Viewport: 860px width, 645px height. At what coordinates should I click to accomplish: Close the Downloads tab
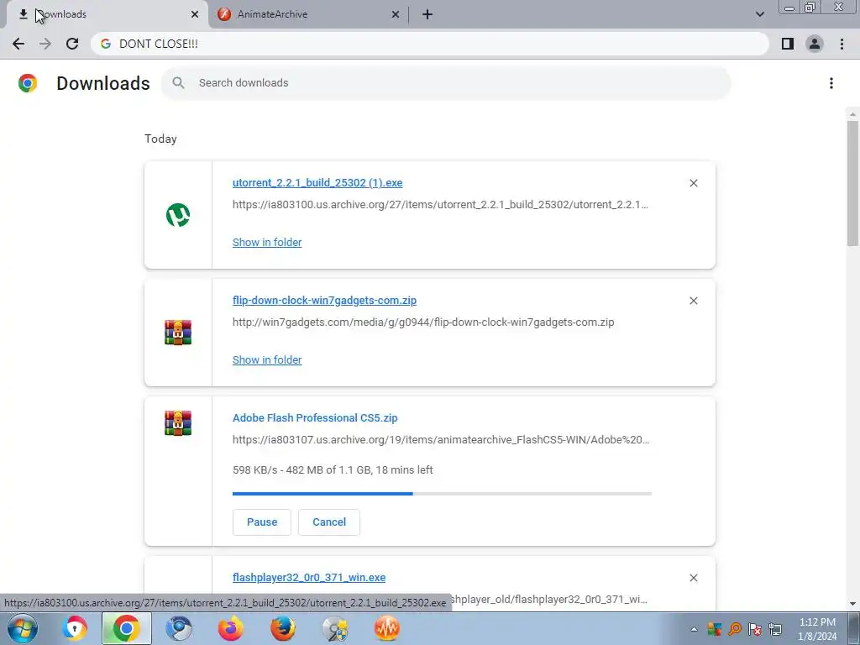point(195,14)
